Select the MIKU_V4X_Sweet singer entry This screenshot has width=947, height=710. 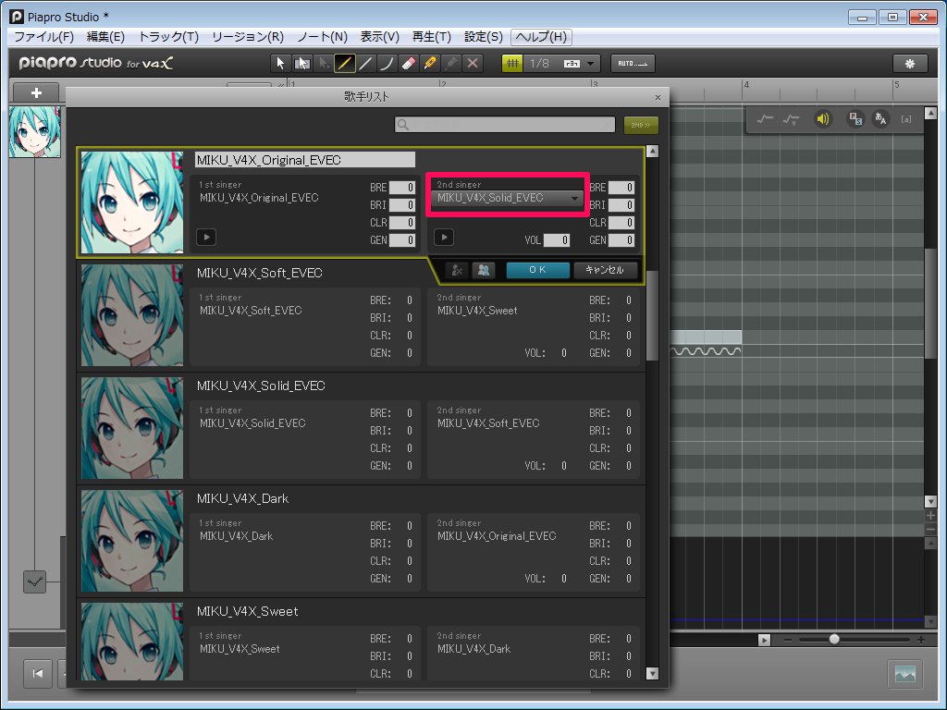(x=362, y=640)
